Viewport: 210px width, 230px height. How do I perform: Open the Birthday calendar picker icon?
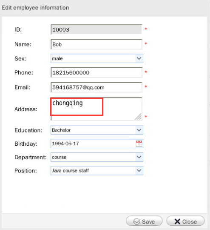click(139, 144)
